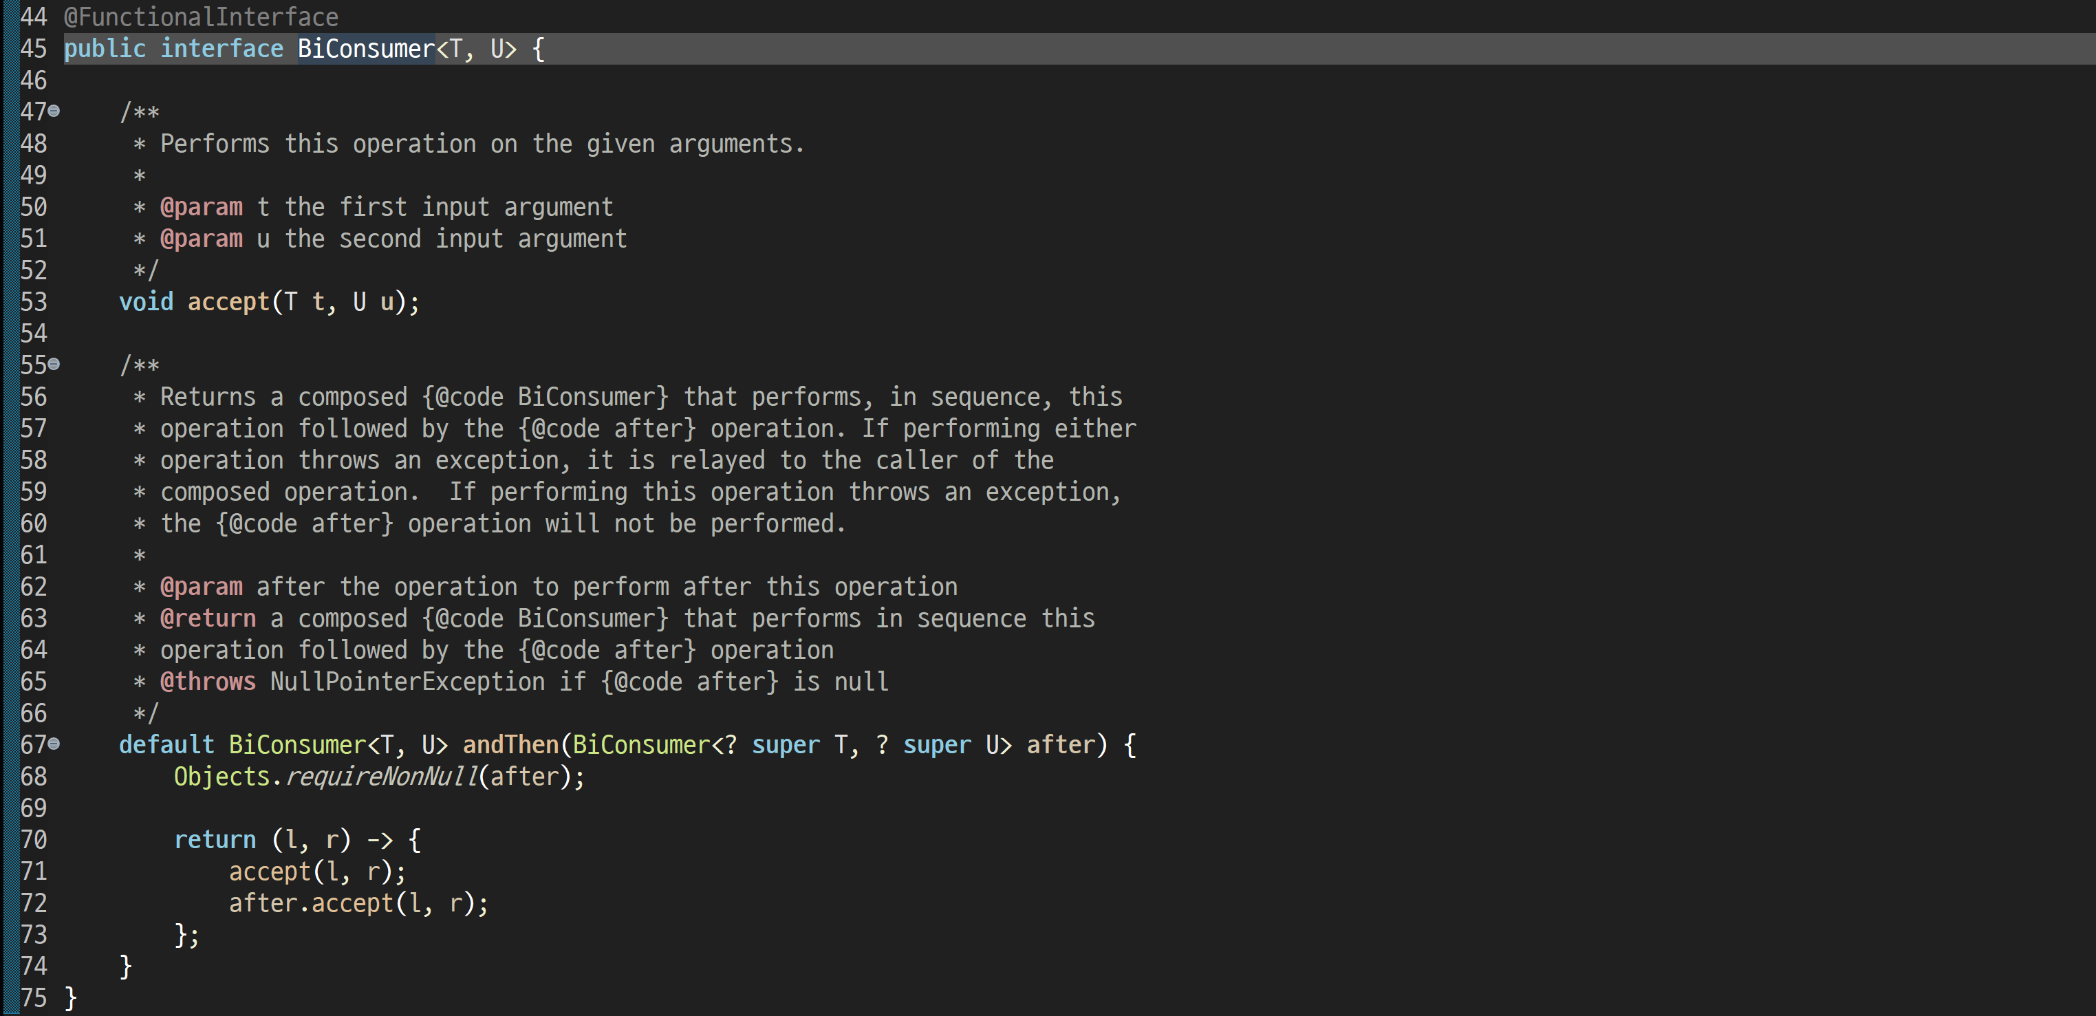Collapse the andThen method at line 67
Screen dimensions: 2096x1016
click(54, 744)
